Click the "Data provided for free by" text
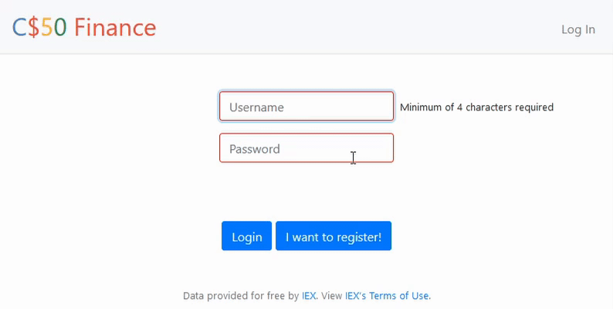 (x=240, y=296)
